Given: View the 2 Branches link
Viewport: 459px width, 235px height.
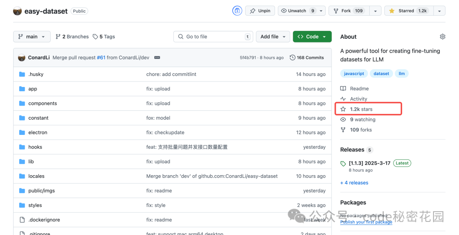Looking at the screenshot, I should click(72, 36).
